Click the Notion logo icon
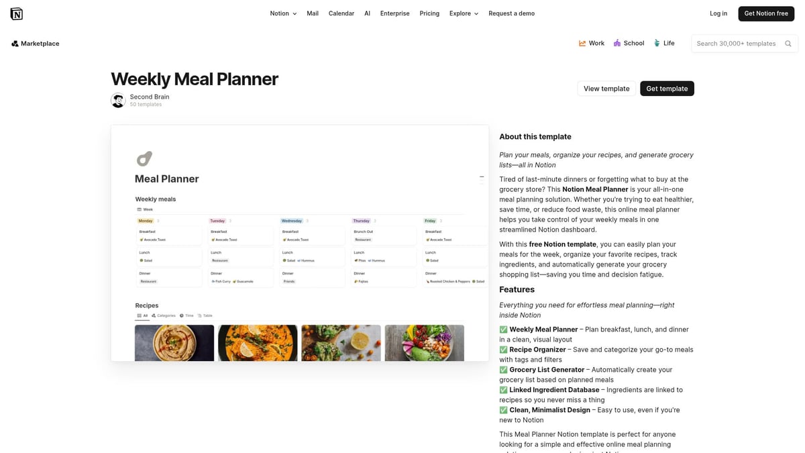Image resolution: width=805 pixels, height=453 pixels. tap(16, 13)
